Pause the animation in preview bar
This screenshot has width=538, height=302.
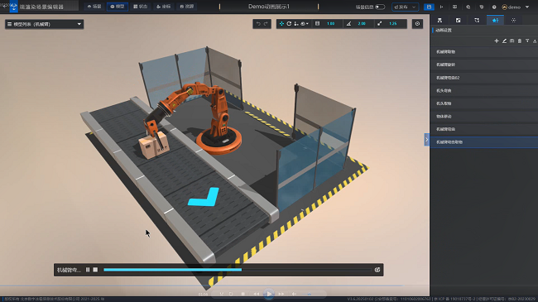pyautogui.click(x=88, y=270)
